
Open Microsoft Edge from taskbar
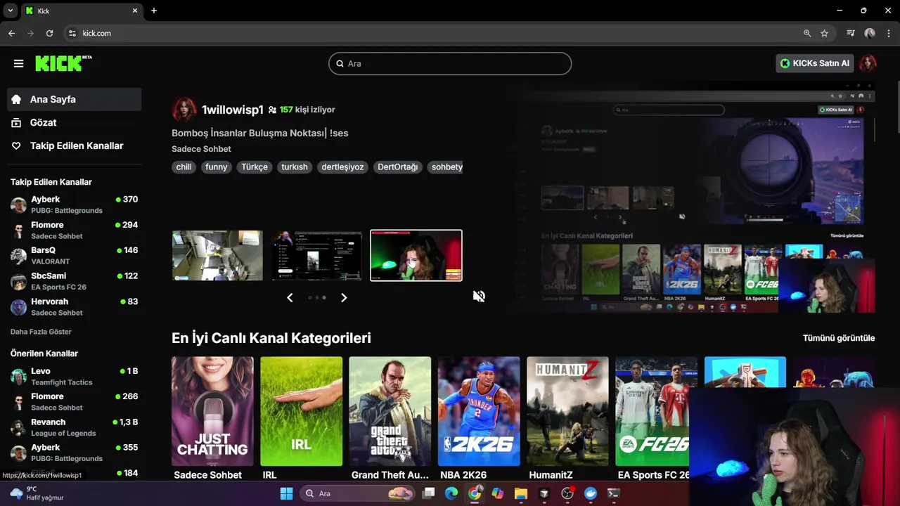coord(451,493)
